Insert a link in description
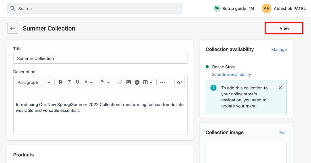 point(120,82)
